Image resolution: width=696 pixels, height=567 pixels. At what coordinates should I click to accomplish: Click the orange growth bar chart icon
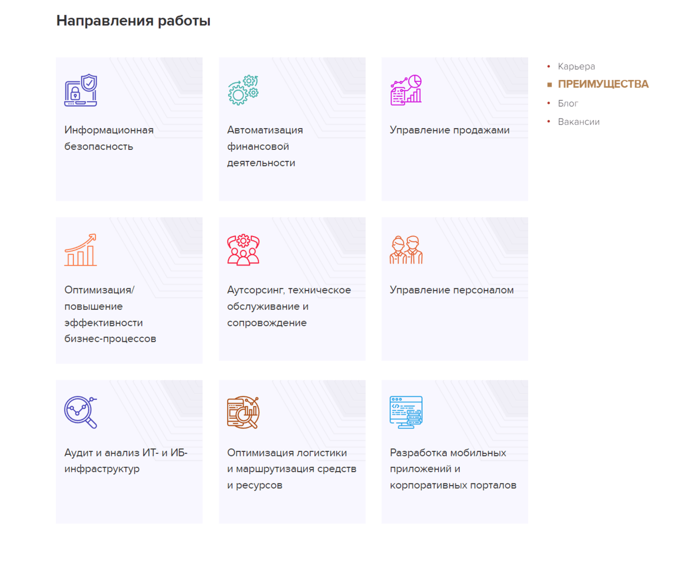(x=81, y=250)
